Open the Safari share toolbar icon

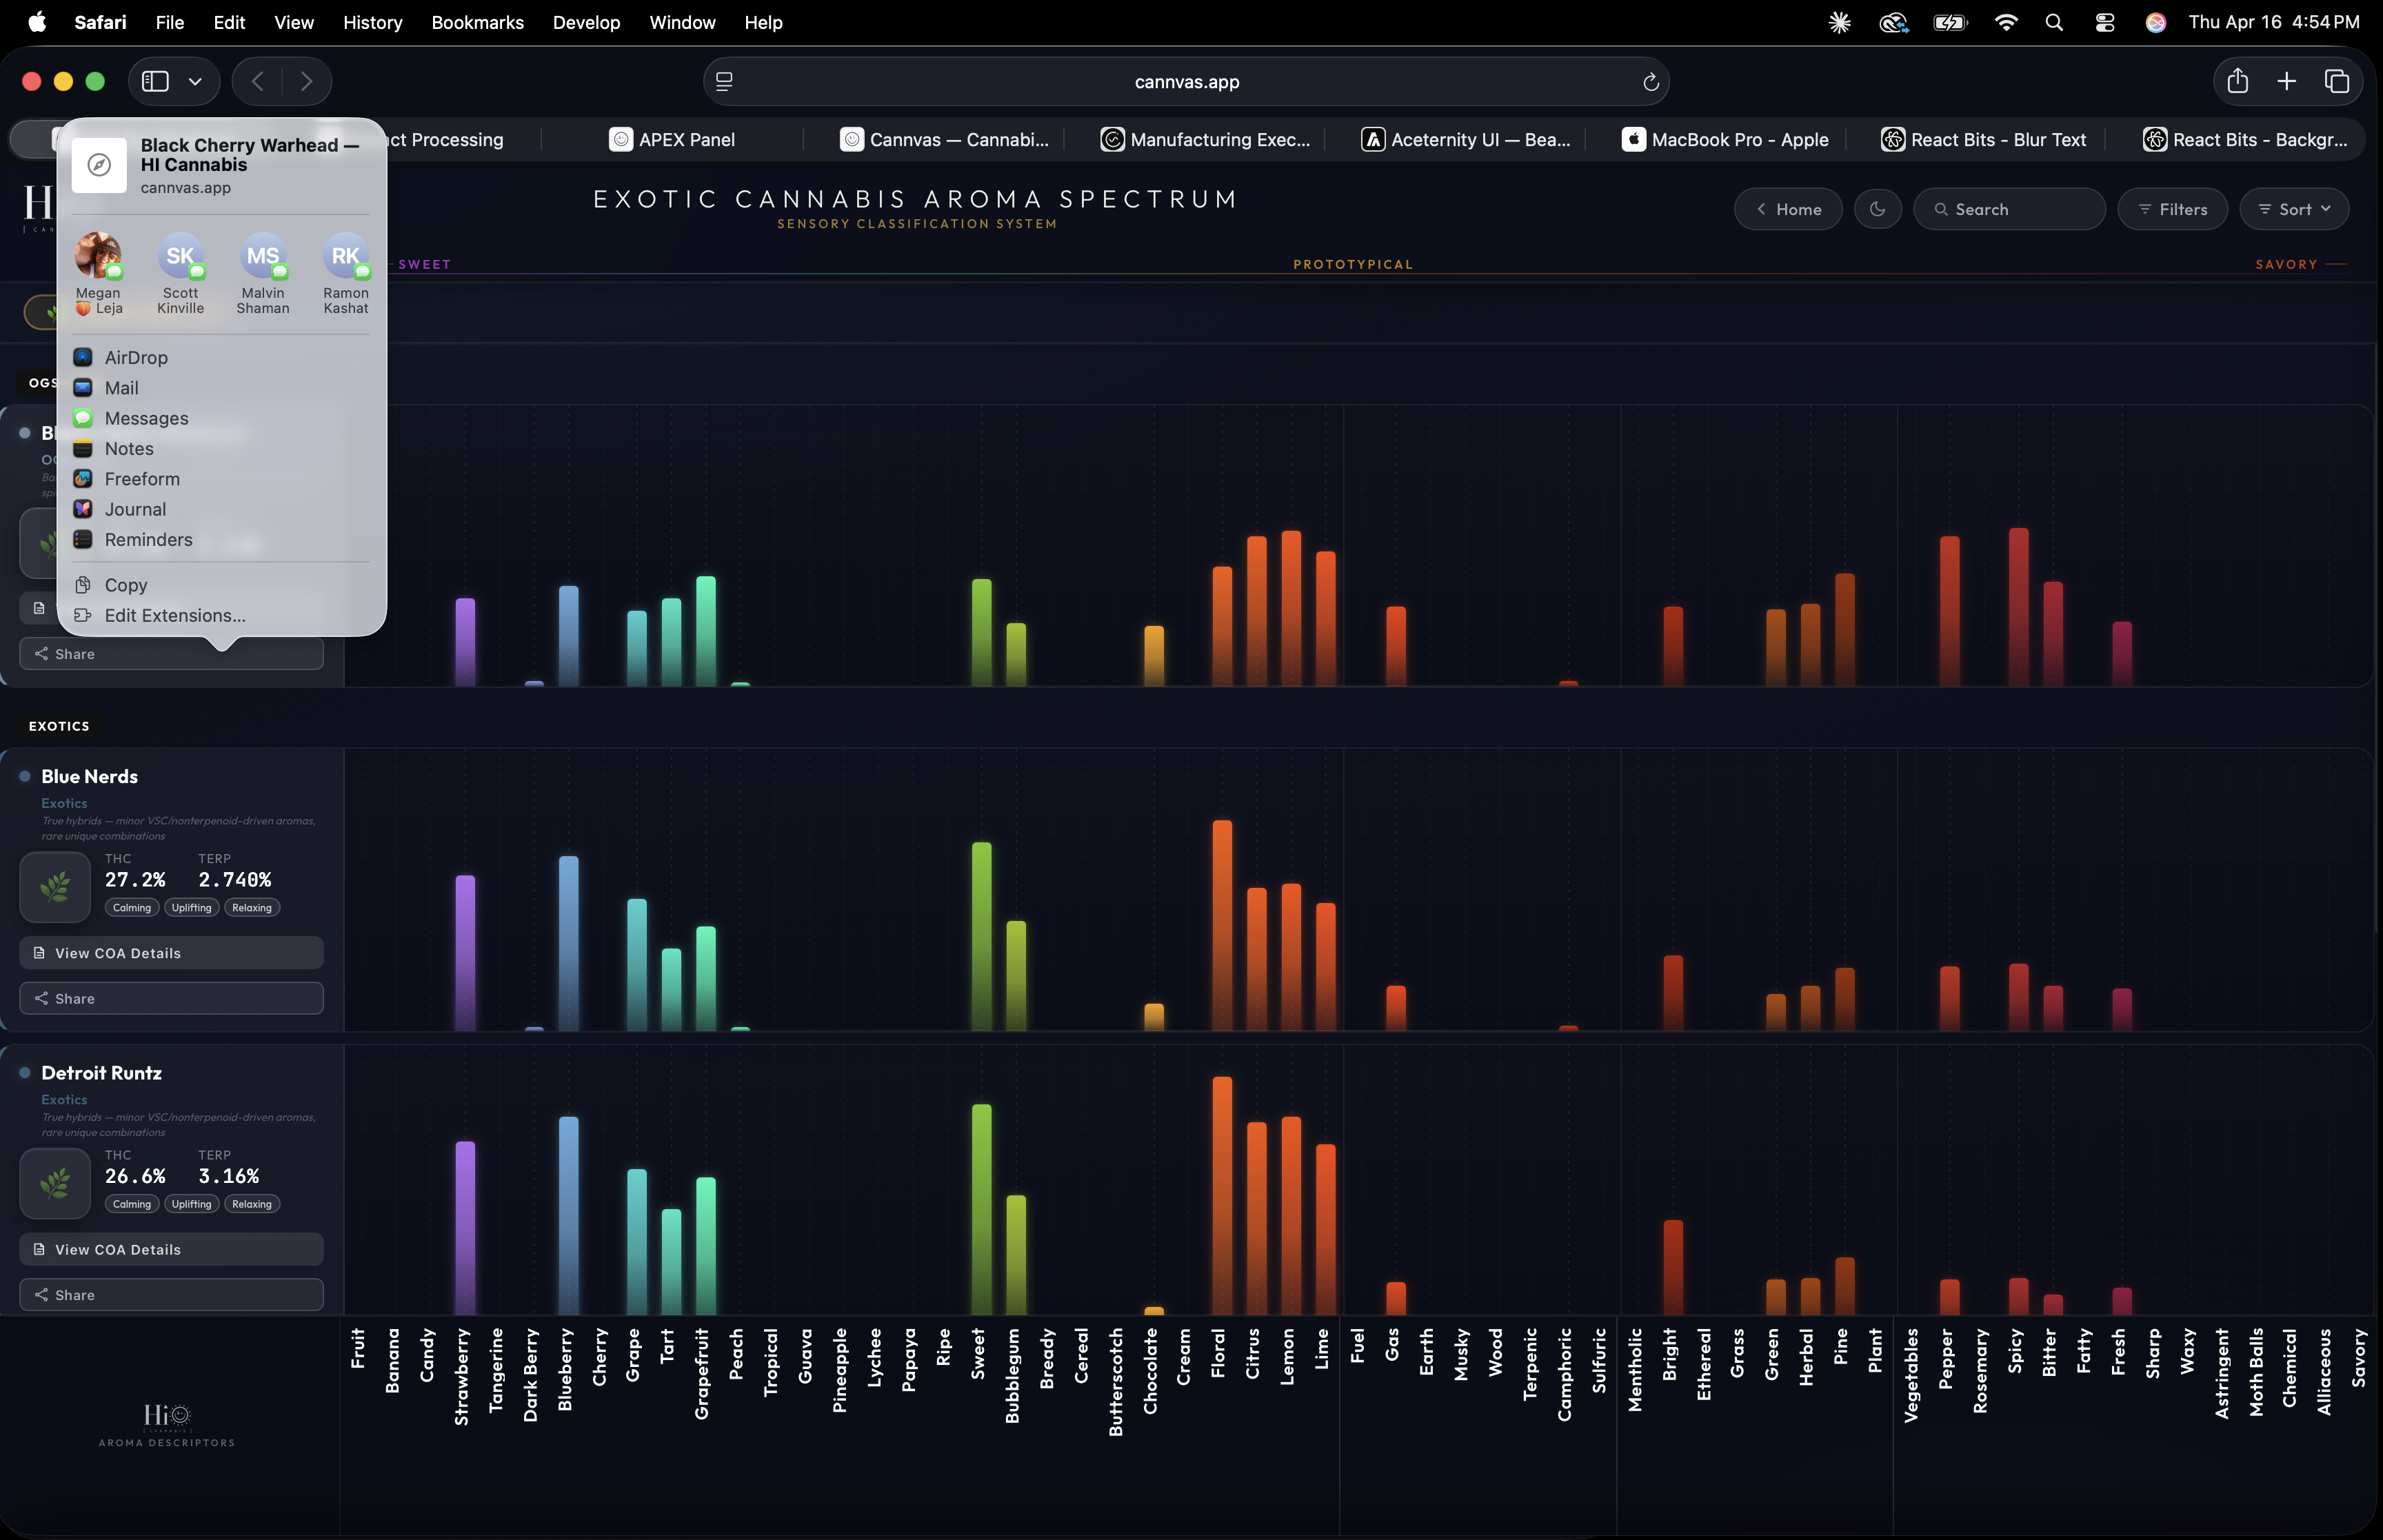pos(2237,81)
